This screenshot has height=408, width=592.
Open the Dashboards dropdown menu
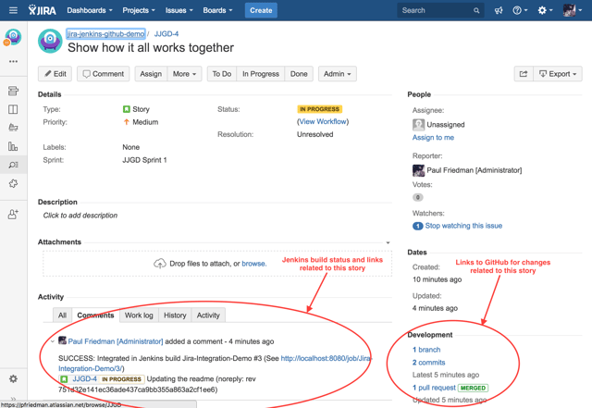point(90,10)
